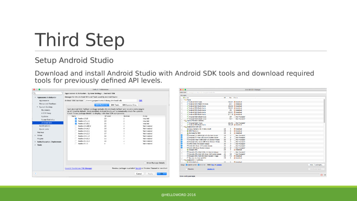Click the SDK Manager vertical scrollbar
Viewport: 357px width, 201px height.
click(324, 111)
